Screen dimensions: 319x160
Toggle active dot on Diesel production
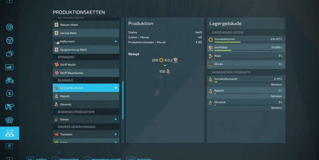[x=116, y=120]
